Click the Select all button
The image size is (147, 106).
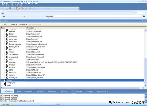tap(14, 25)
